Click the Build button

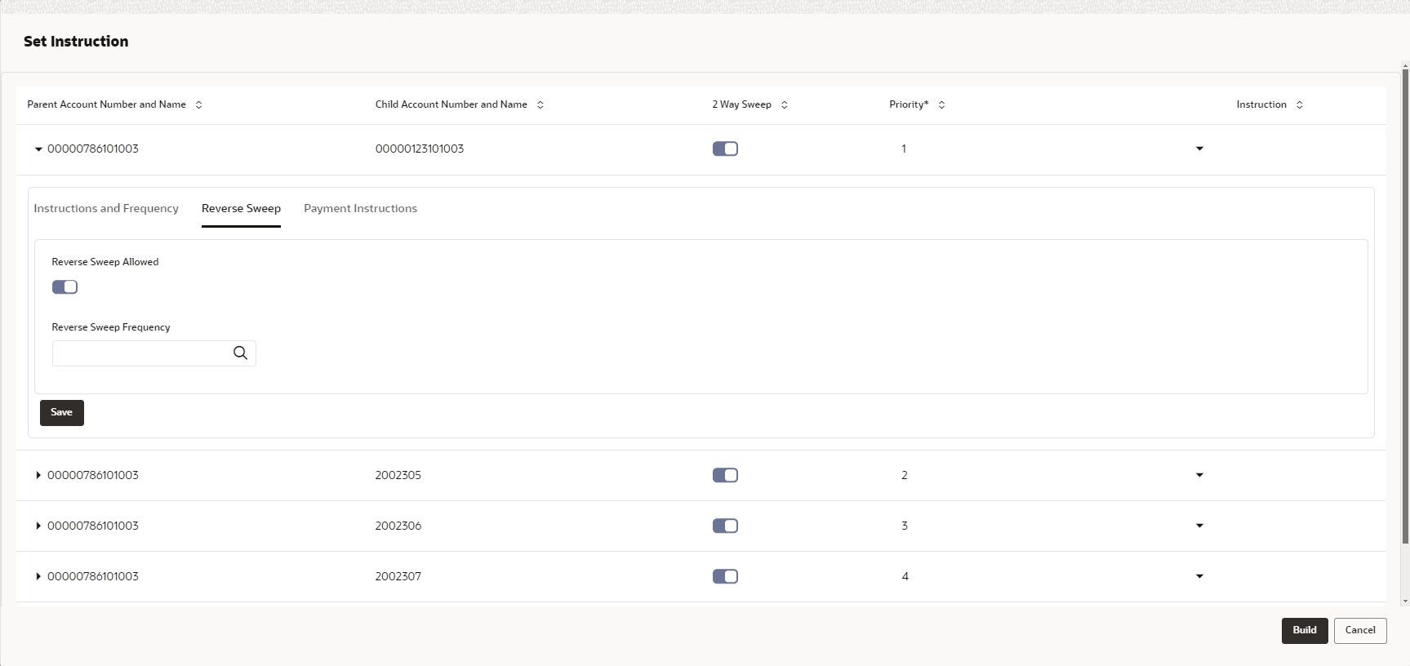tap(1304, 630)
